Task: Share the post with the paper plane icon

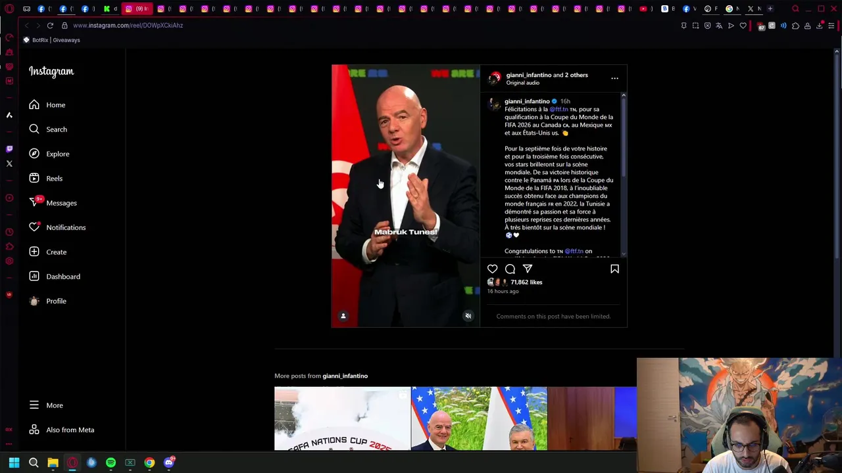Action: tap(528, 269)
